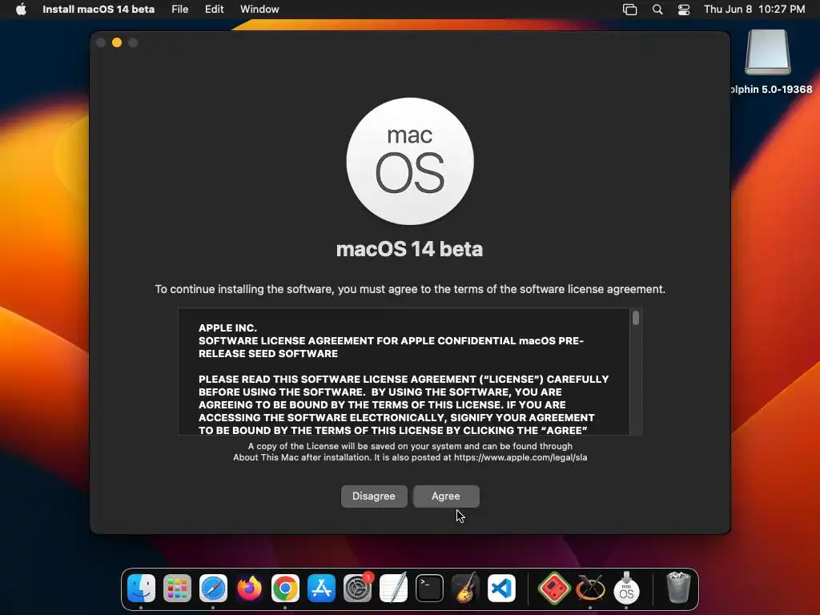820x615 pixels.
Task: Open the File menu
Action: click(180, 10)
